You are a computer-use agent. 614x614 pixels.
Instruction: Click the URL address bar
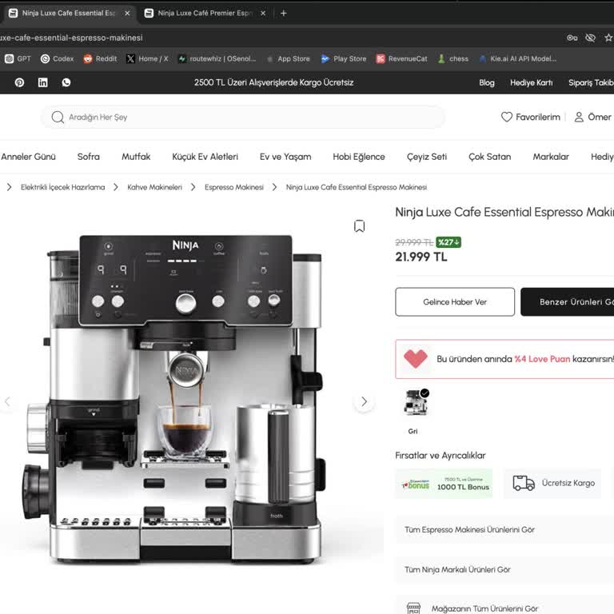(x=274, y=38)
